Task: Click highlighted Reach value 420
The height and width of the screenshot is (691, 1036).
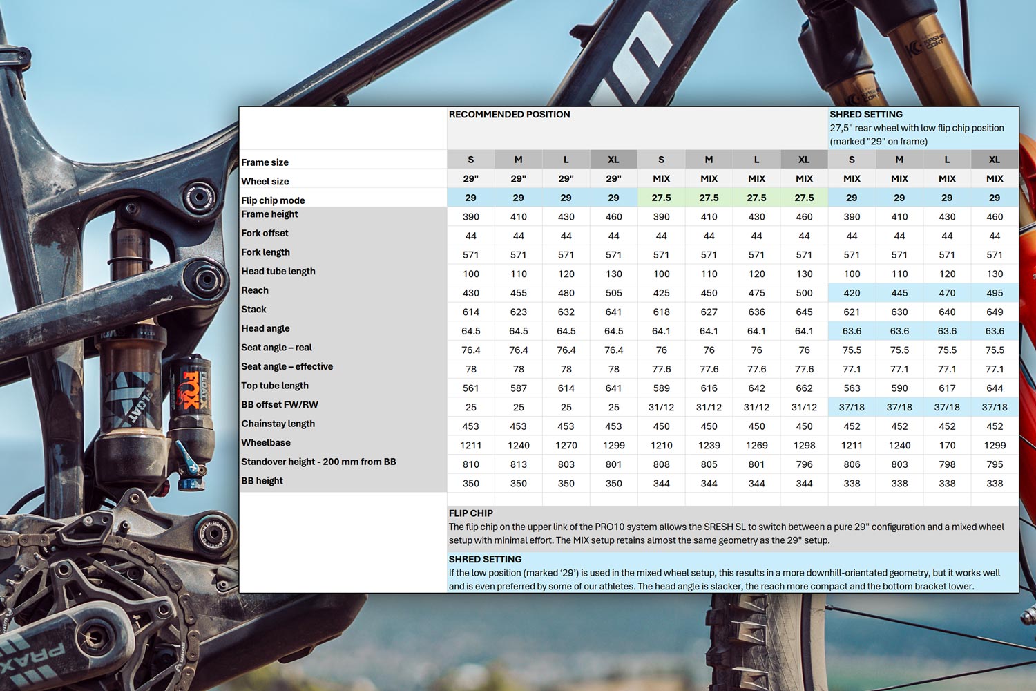Action: click(x=852, y=293)
